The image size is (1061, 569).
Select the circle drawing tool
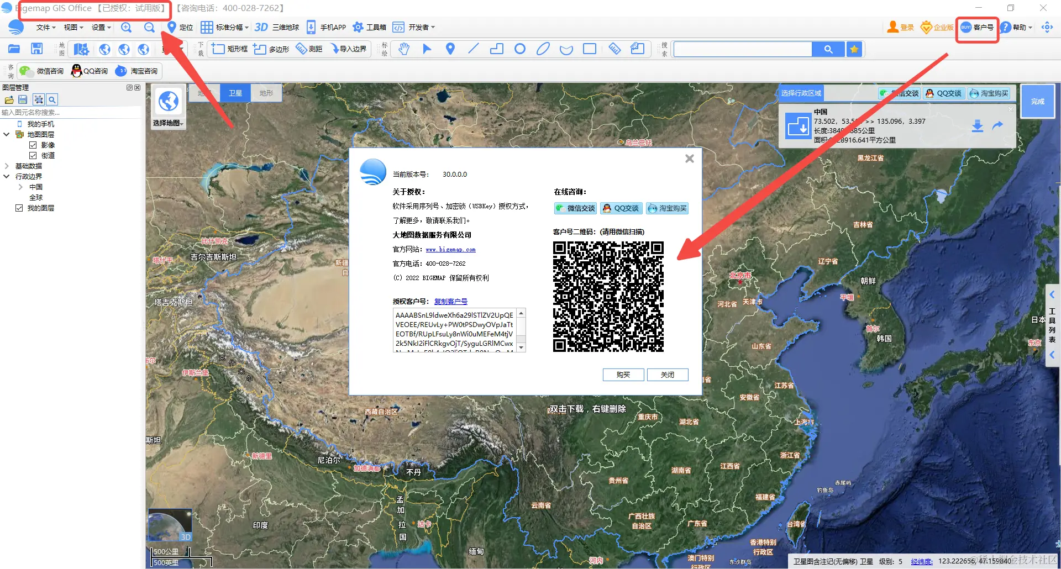(520, 49)
